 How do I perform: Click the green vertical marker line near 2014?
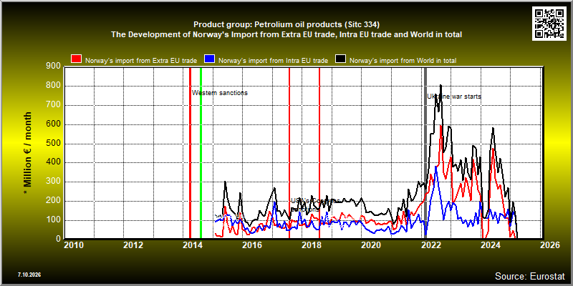point(201,152)
